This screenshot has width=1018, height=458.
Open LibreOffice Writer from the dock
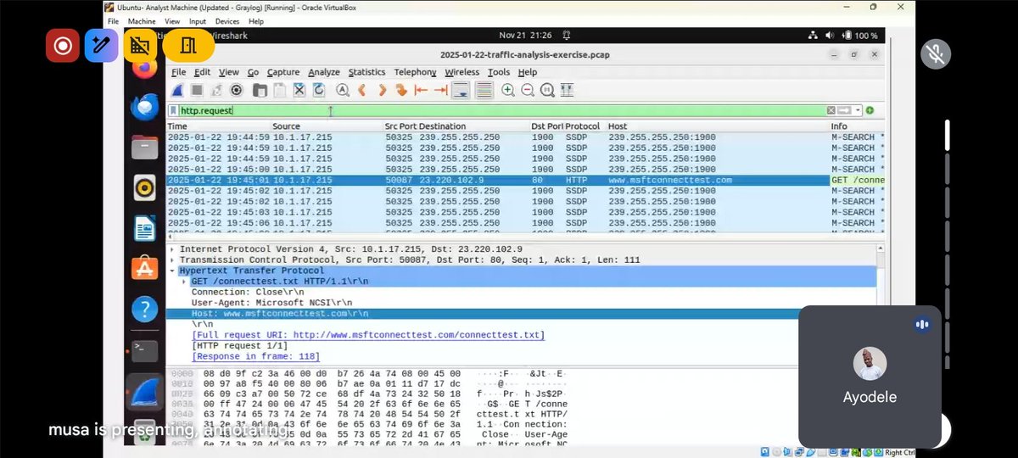(x=144, y=228)
